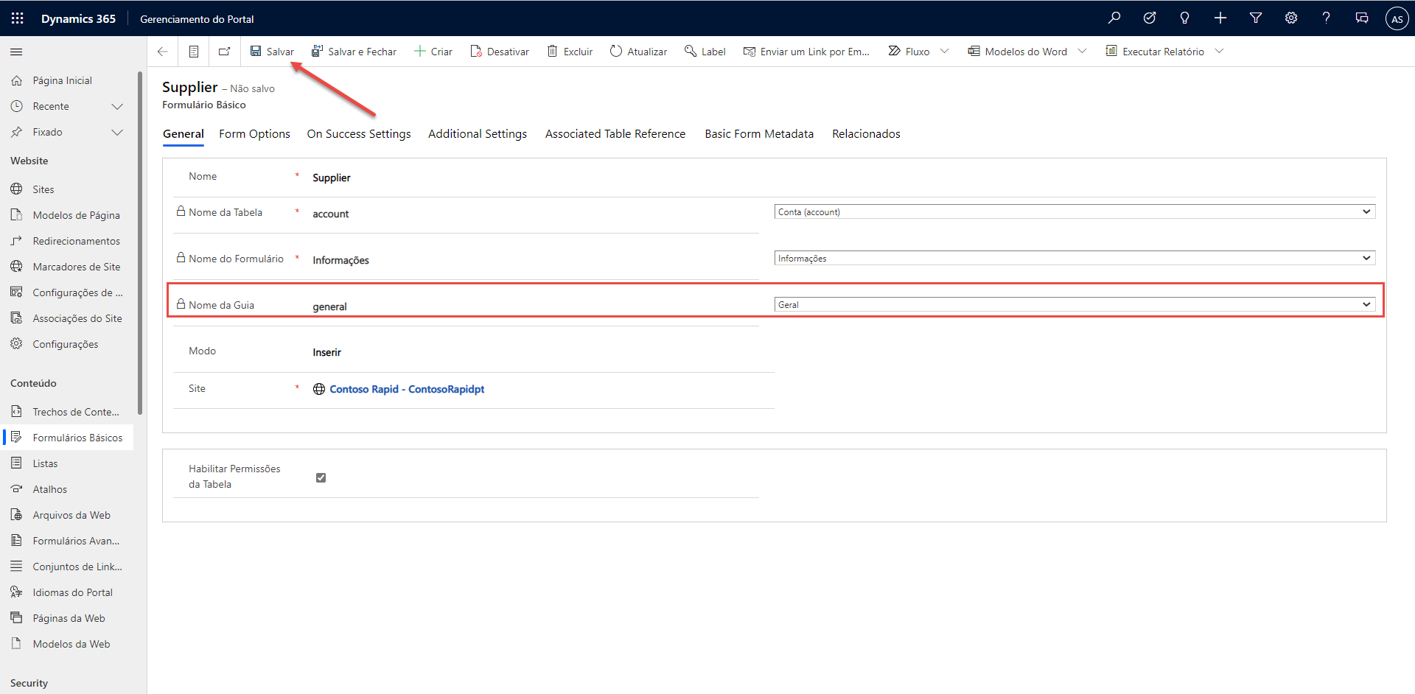
Task: Open the record set view icon
Action: pyautogui.click(x=194, y=52)
